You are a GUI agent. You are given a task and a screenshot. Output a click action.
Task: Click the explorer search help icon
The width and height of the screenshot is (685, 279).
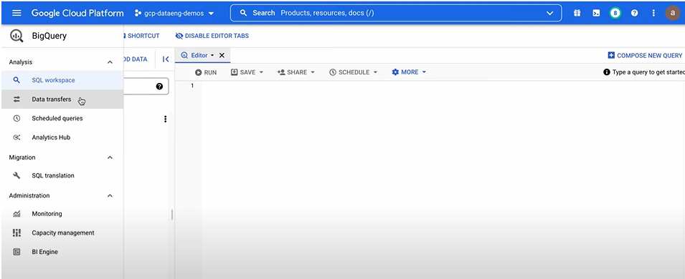coord(159,87)
